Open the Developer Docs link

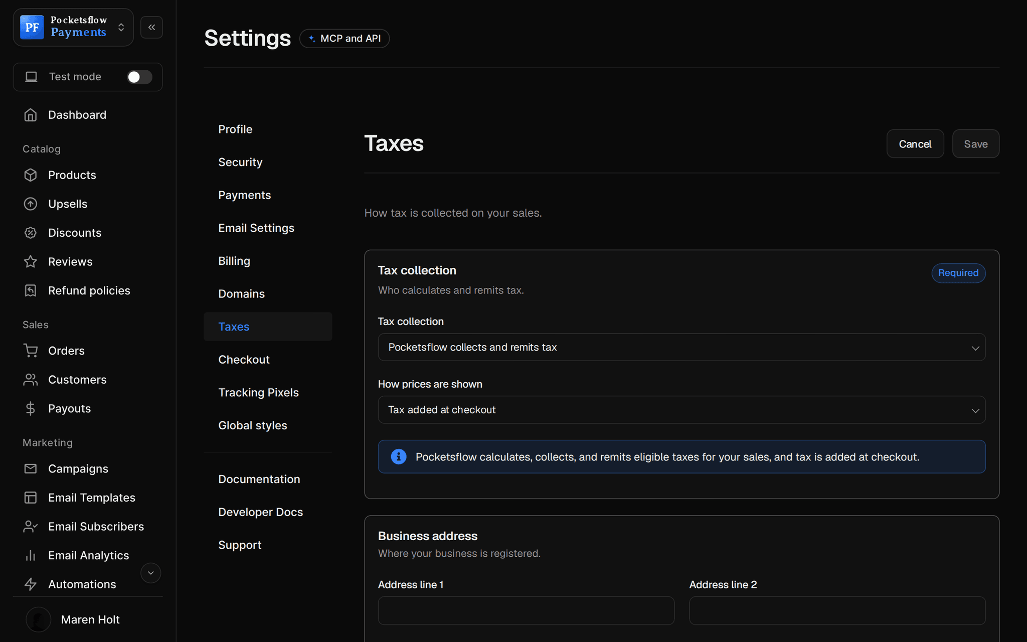[268, 512]
